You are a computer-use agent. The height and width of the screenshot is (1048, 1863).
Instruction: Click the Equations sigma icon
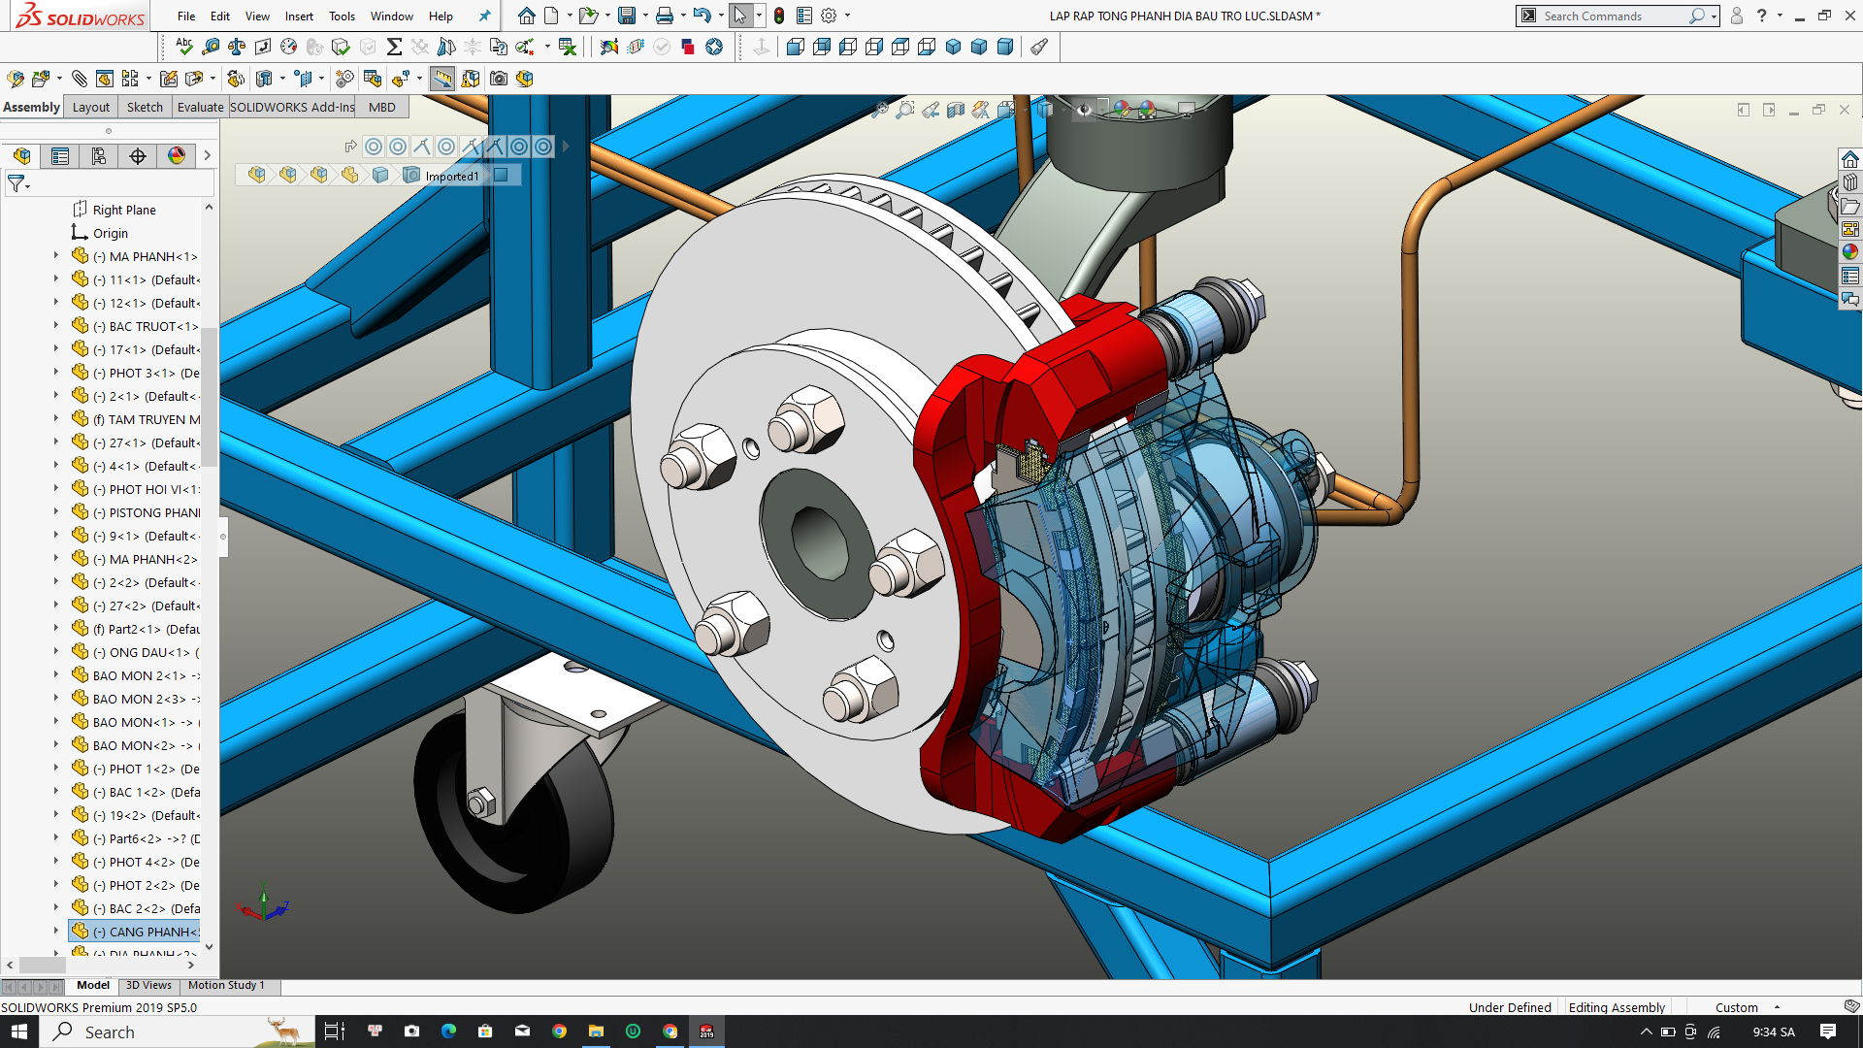tap(394, 47)
